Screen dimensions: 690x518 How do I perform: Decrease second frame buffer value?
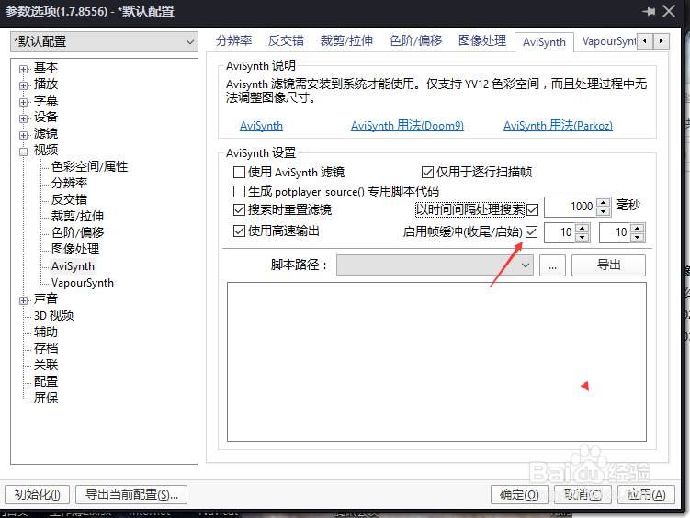[638, 237]
